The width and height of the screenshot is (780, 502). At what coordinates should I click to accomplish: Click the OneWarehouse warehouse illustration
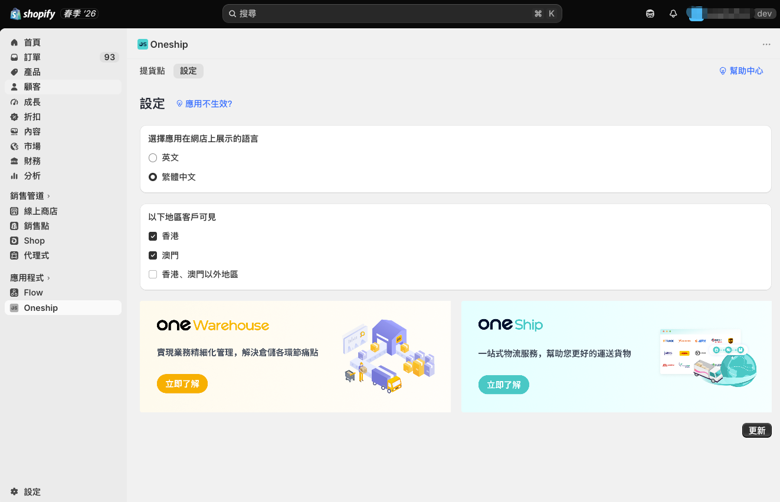(x=388, y=356)
